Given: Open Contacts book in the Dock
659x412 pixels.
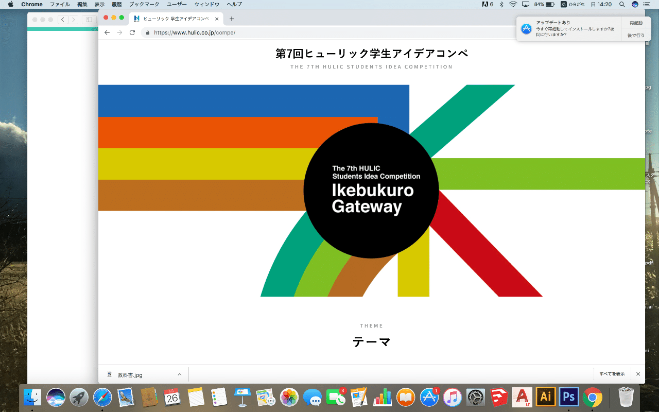Looking at the screenshot, I should pyautogui.click(x=149, y=397).
